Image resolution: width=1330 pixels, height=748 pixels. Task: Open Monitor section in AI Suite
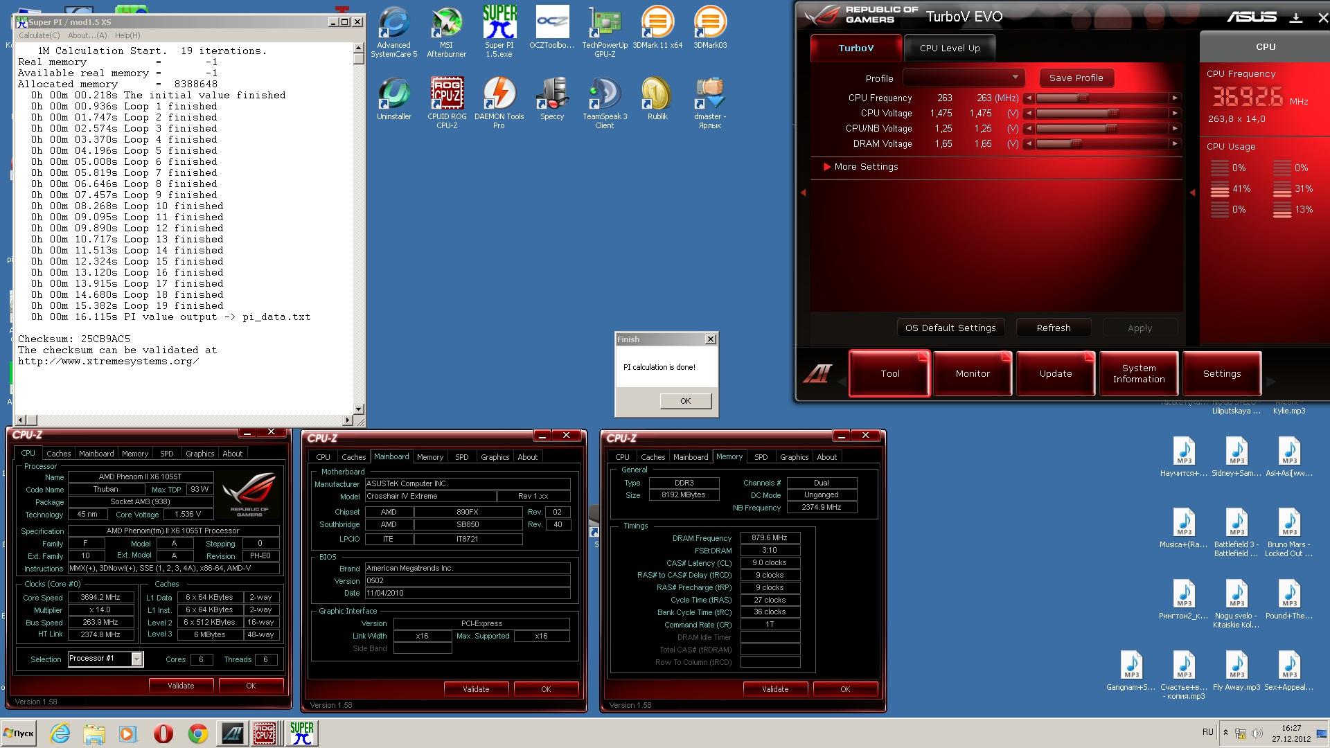(973, 373)
